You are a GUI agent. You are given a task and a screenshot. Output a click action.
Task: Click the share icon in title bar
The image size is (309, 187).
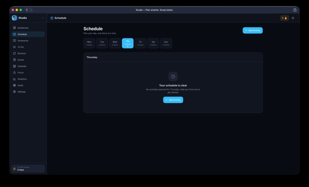point(295,10)
